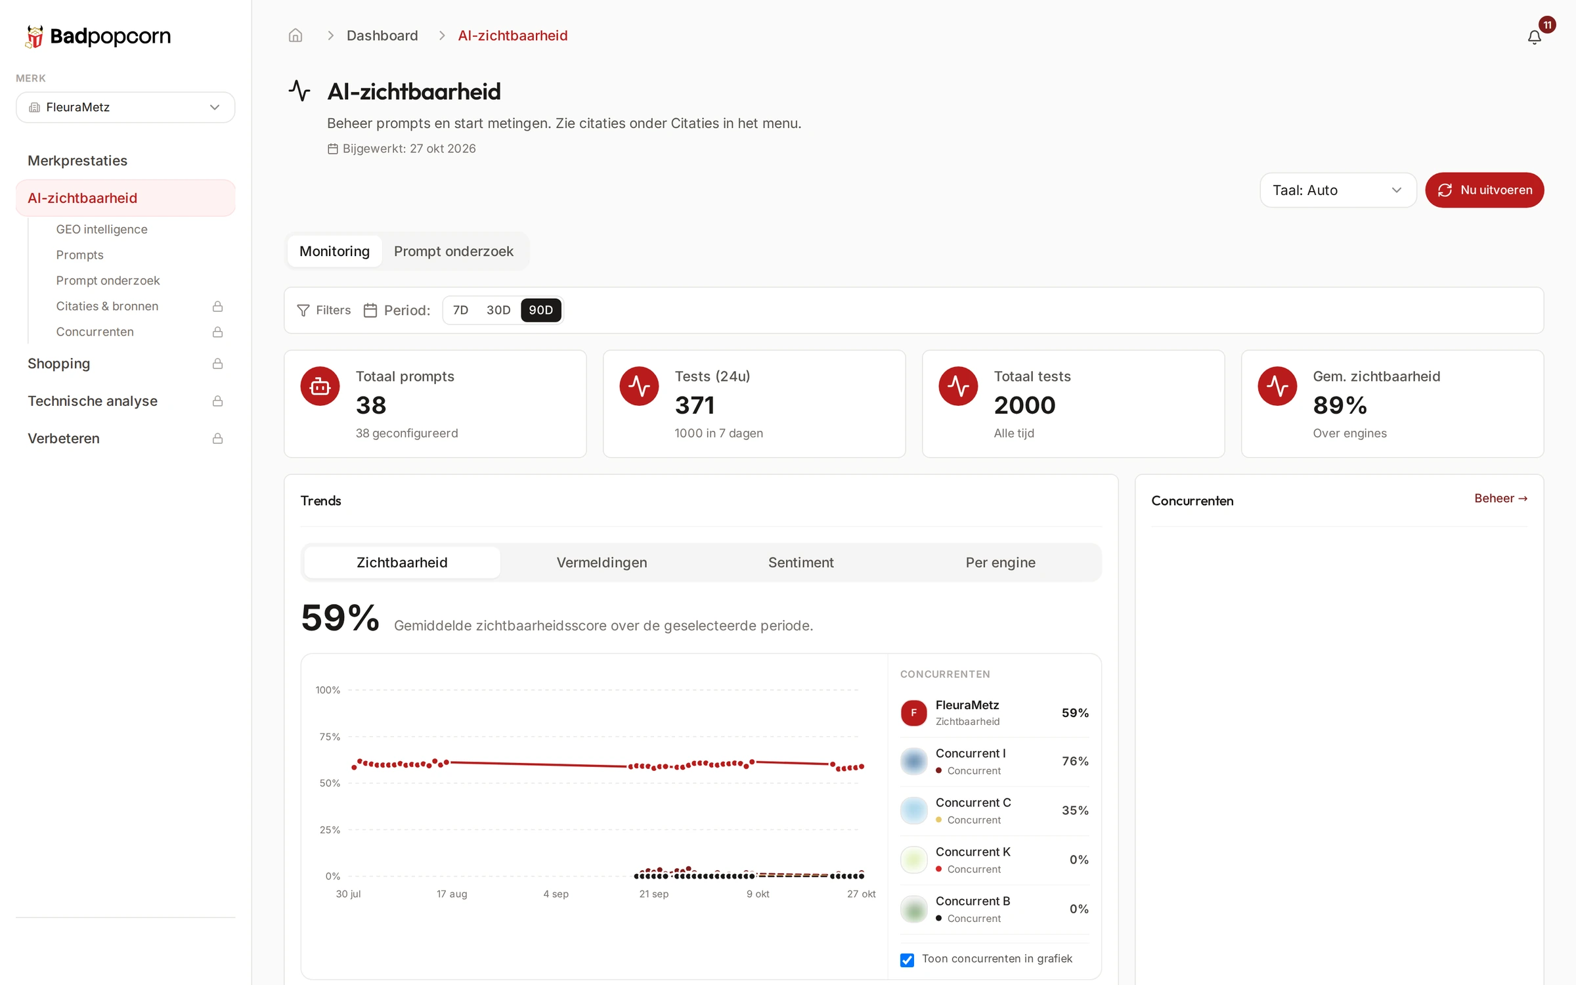Select the Per engine trends tab

click(1000, 563)
